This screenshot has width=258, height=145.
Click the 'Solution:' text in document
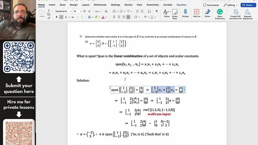pos(83,80)
